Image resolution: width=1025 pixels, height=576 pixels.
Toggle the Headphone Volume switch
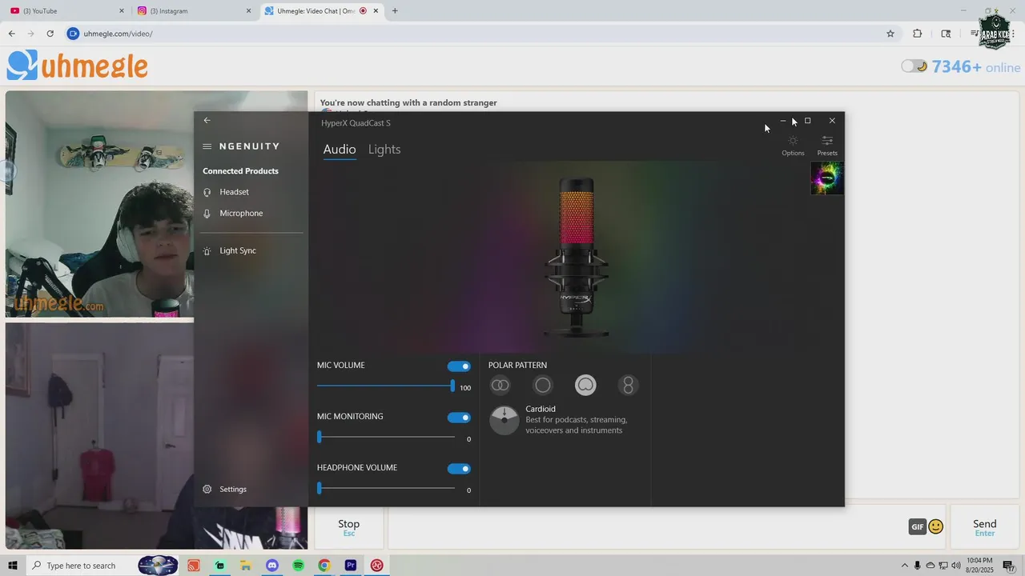459,469
